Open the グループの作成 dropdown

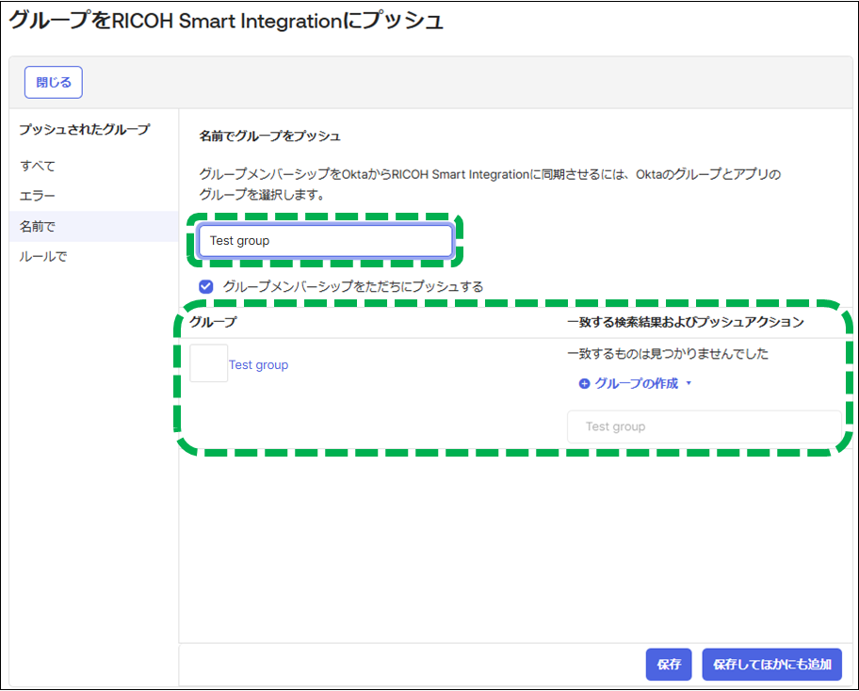point(636,383)
